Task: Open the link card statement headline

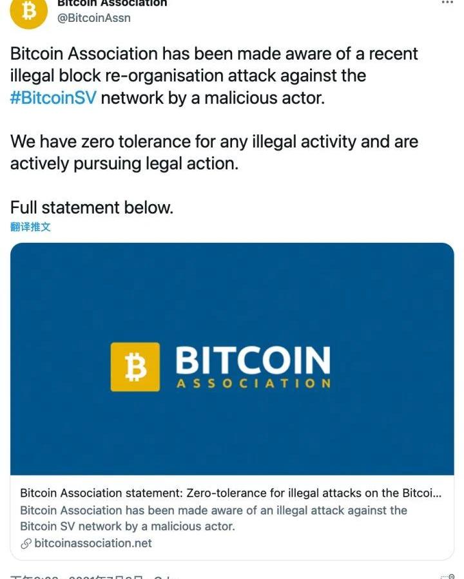Action: (x=231, y=493)
